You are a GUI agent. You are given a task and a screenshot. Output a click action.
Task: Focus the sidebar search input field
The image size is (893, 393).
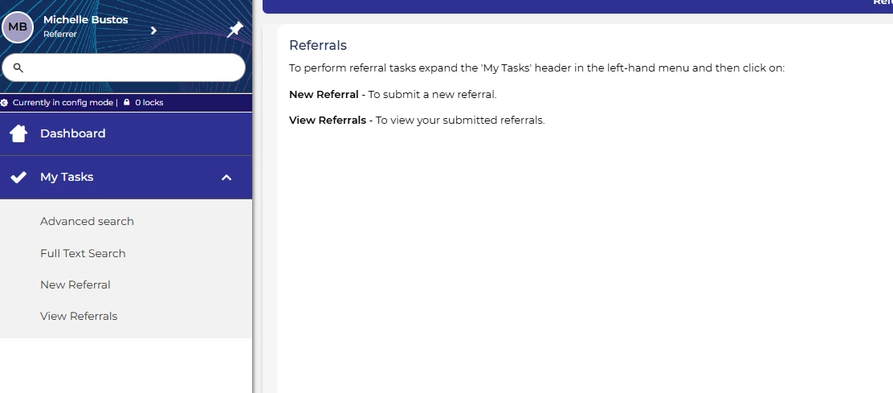[x=133, y=68]
